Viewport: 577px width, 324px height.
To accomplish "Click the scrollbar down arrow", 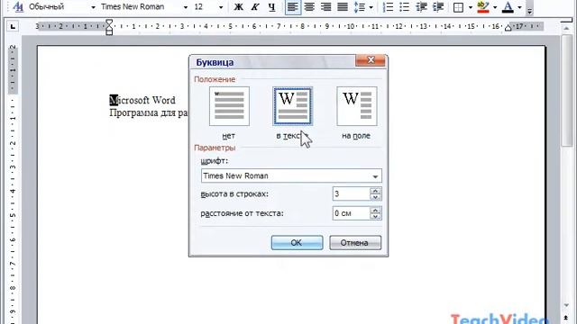I will click(x=567, y=305).
